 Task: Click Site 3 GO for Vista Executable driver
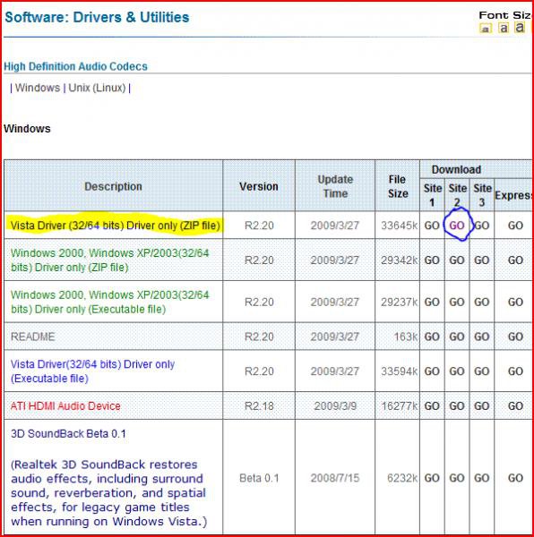[481, 371]
